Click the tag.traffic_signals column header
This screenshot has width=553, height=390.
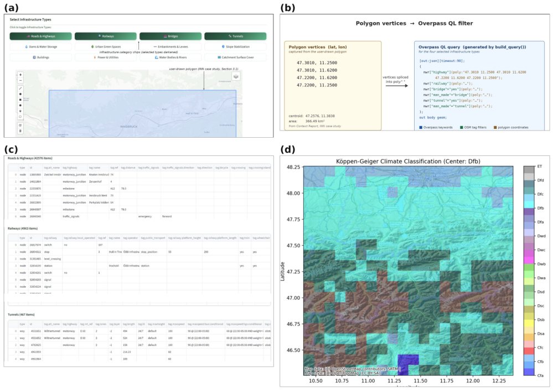148,168
